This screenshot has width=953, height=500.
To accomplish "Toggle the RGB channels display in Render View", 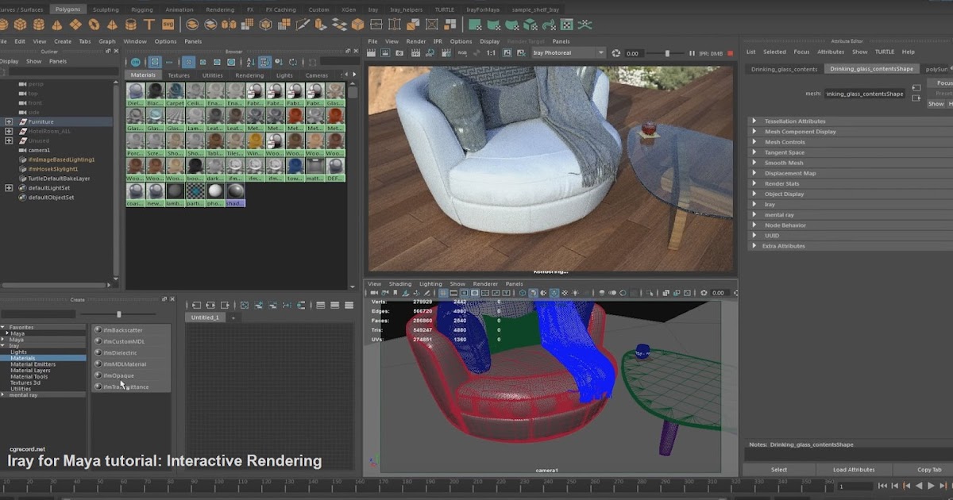I will (x=461, y=53).
